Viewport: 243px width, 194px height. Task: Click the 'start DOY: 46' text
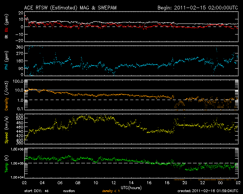coord(36,191)
